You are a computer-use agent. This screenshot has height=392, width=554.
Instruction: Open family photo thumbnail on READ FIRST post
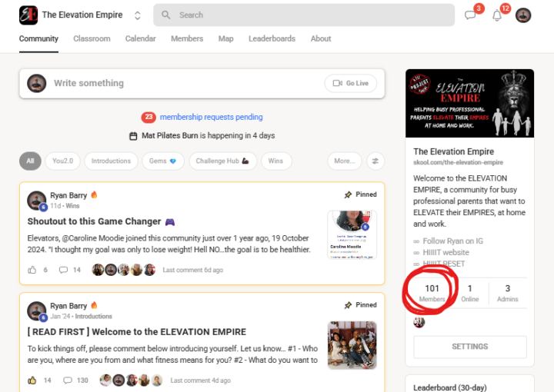point(352,345)
